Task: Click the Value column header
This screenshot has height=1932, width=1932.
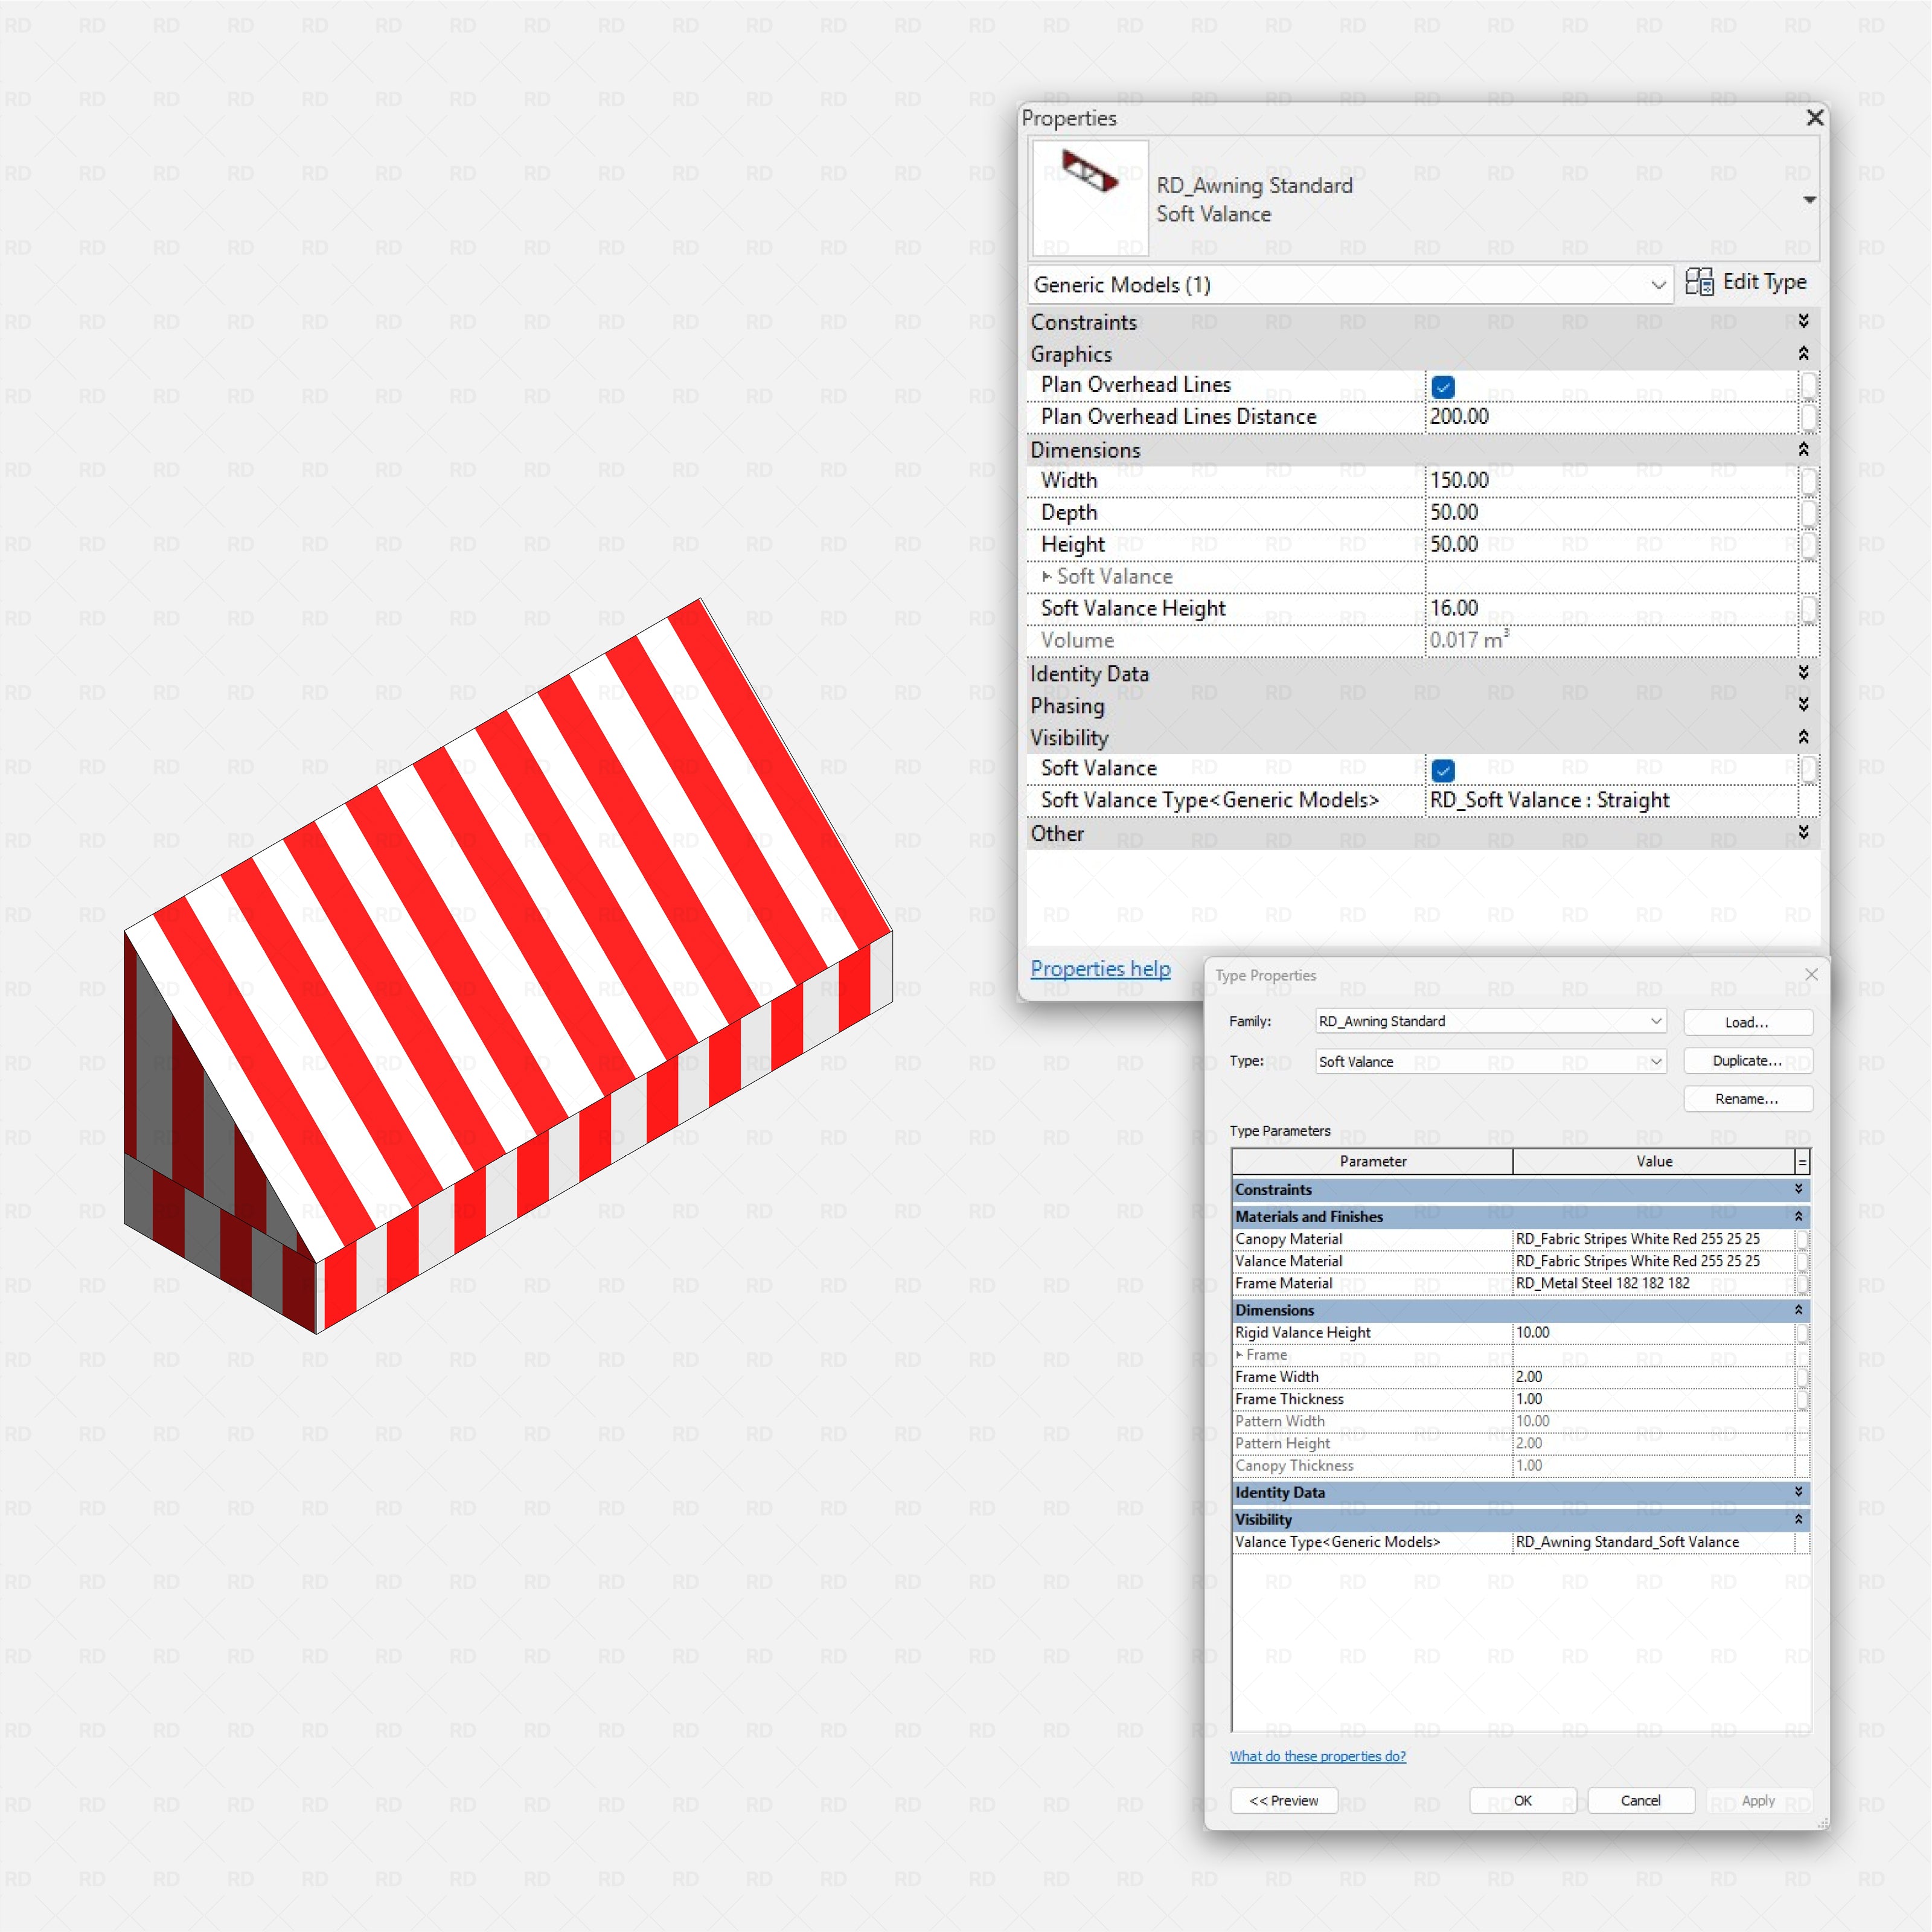Action: click(x=1654, y=1162)
